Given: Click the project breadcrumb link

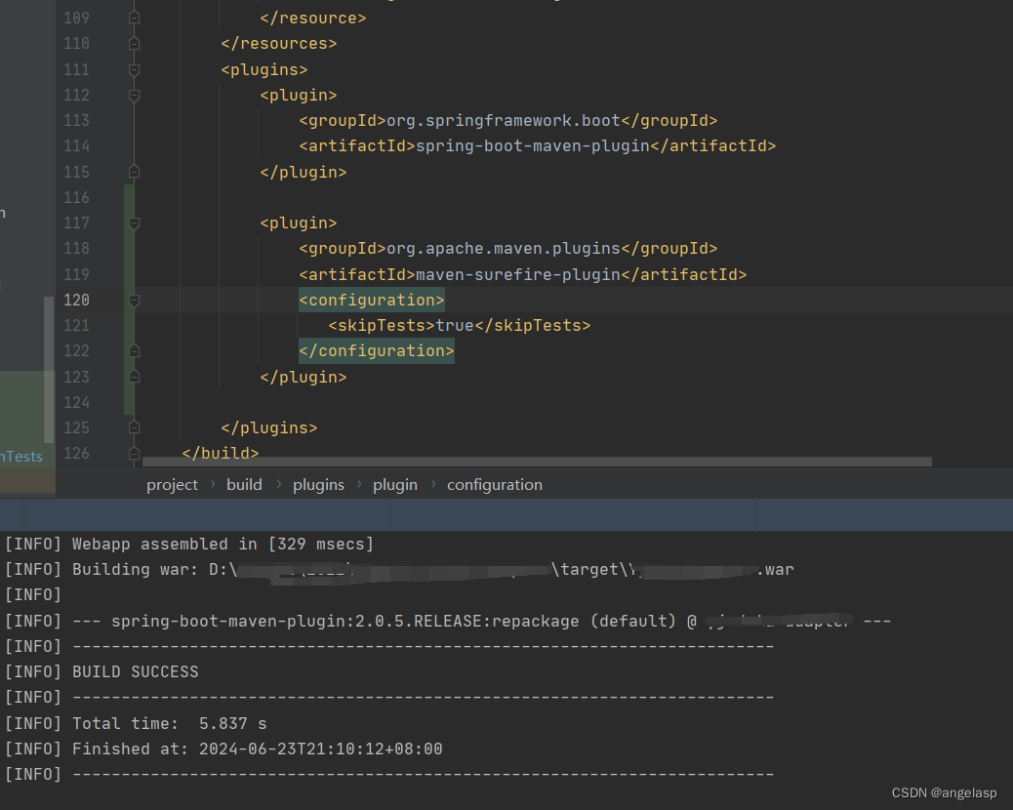Looking at the screenshot, I should 172,484.
